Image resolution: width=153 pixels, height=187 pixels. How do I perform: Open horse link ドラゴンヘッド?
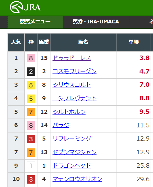pos(72,166)
